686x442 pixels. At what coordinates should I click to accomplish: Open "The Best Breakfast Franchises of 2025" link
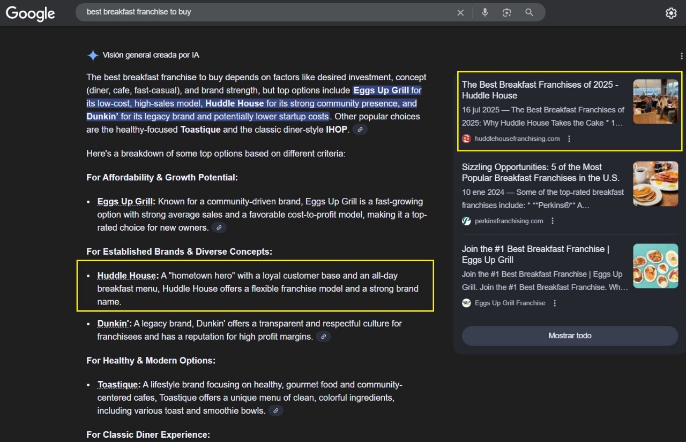540,90
